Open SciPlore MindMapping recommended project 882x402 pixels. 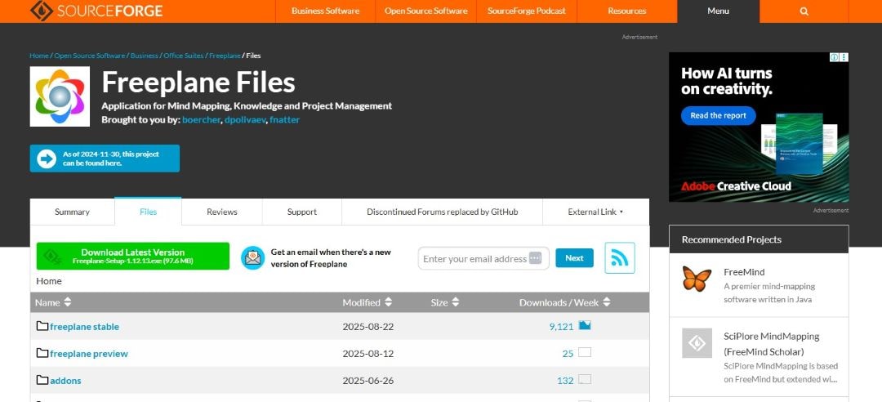(771, 344)
